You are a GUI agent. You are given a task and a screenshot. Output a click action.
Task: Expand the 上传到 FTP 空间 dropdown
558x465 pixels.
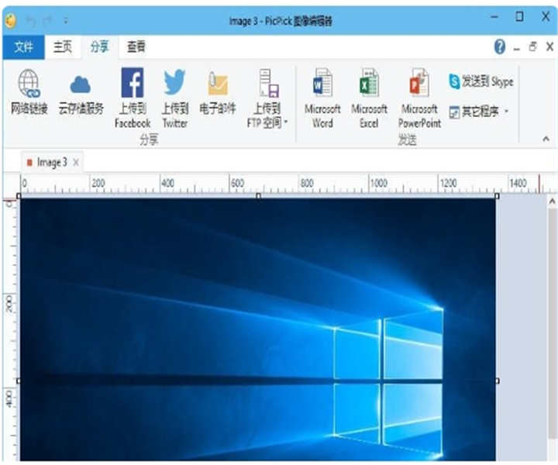(285, 122)
